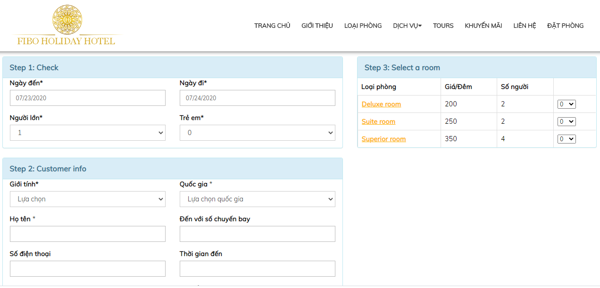Expand the DỊCH VỤ dropdown menu
Viewport: 600px width, 288px height.
(x=407, y=26)
